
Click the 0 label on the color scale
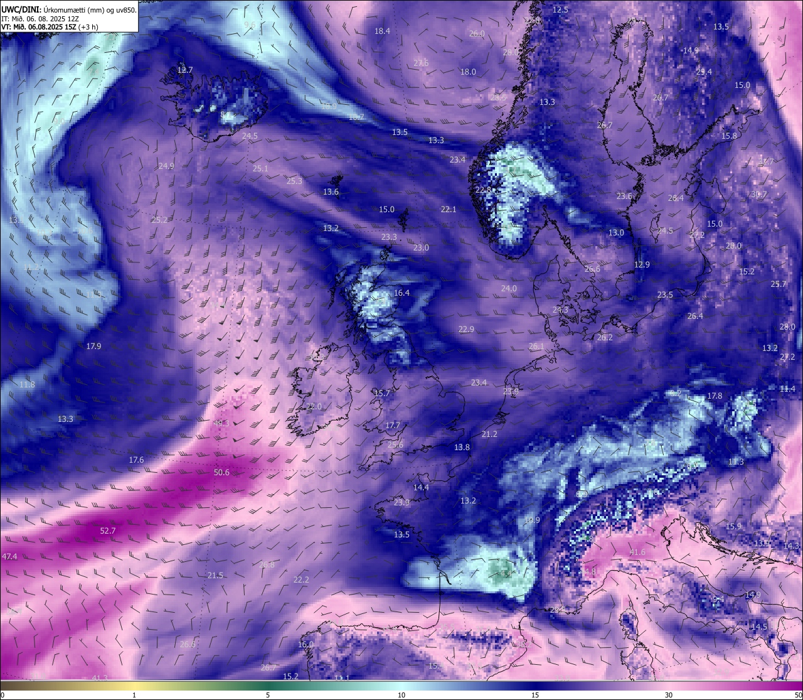point(2,695)
